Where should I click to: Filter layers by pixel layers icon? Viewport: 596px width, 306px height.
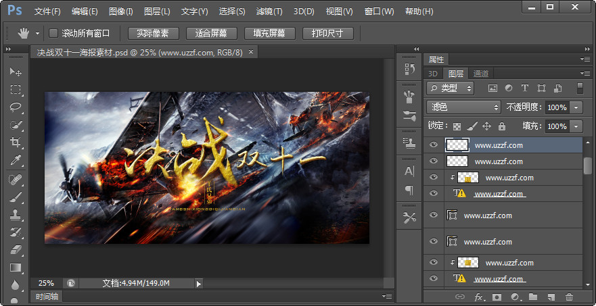click(492, 88)
